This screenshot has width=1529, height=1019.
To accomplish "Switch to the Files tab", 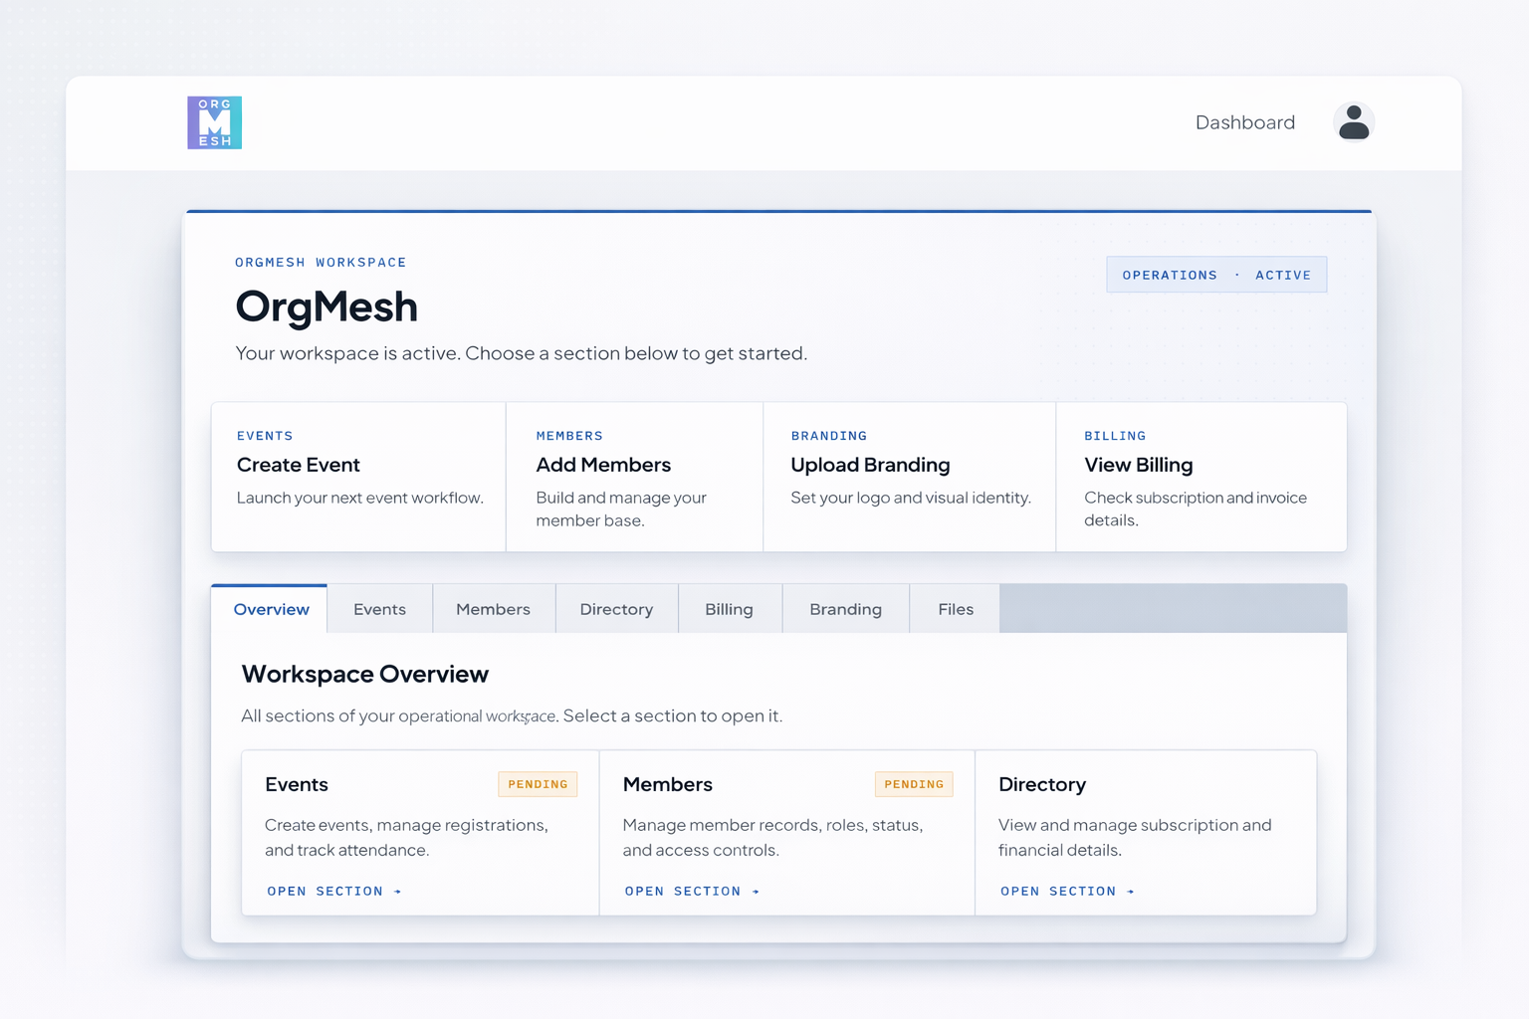I will tap(955, 608).
